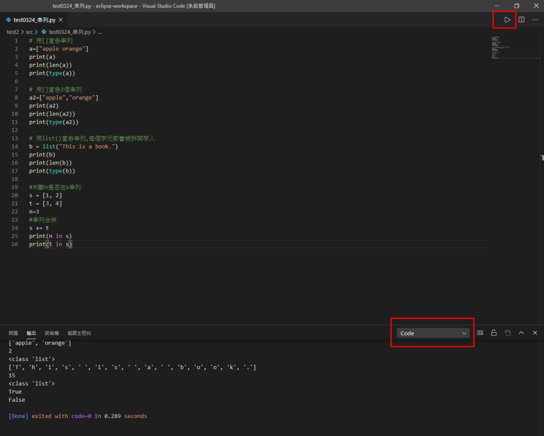Screen dimensions: 544x436
Task: Restore down the VS Code window
Action: pyautogui.click(x=517, y=5)
